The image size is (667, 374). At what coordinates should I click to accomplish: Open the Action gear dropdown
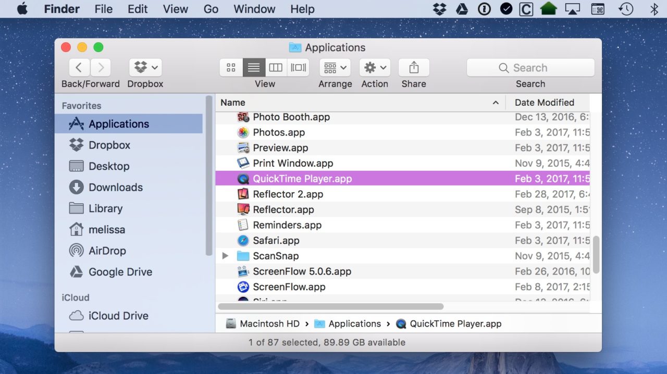click(374, 67)
